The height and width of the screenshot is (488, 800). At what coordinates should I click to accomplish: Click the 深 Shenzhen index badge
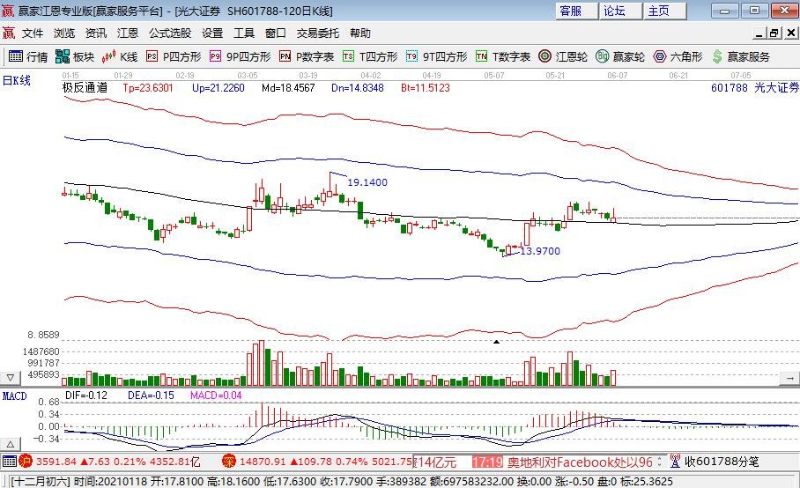(228, 462)
